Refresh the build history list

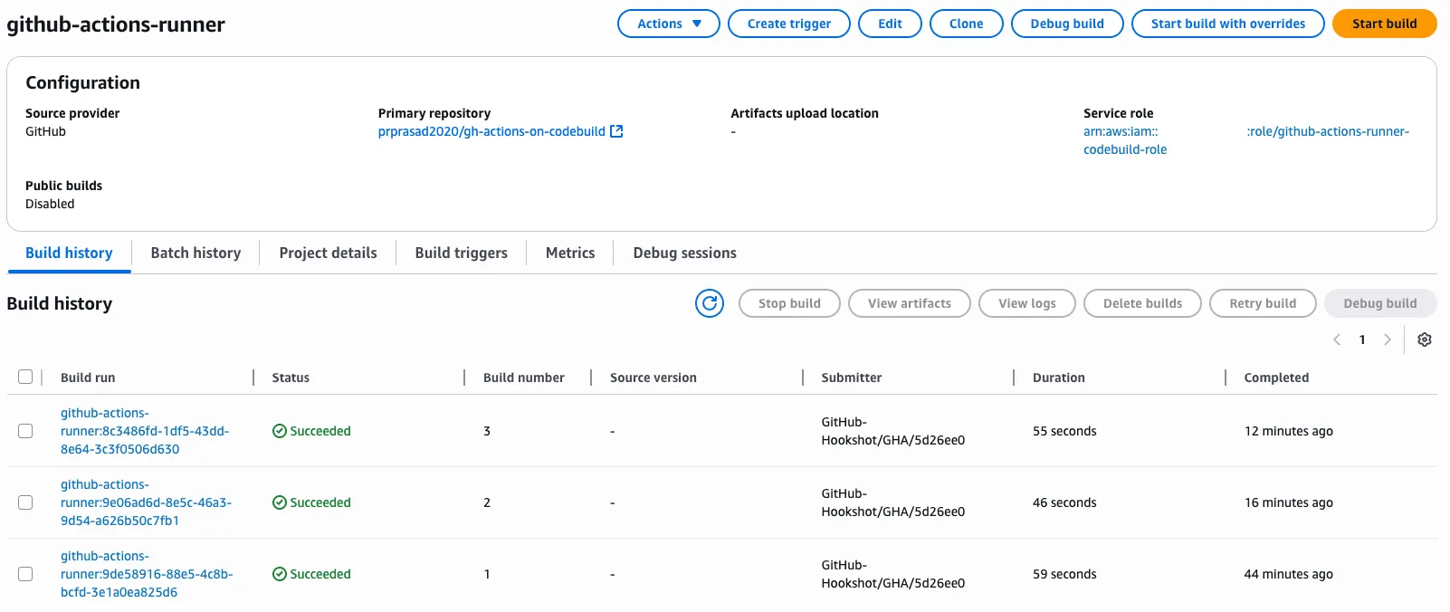pos(710,303)
